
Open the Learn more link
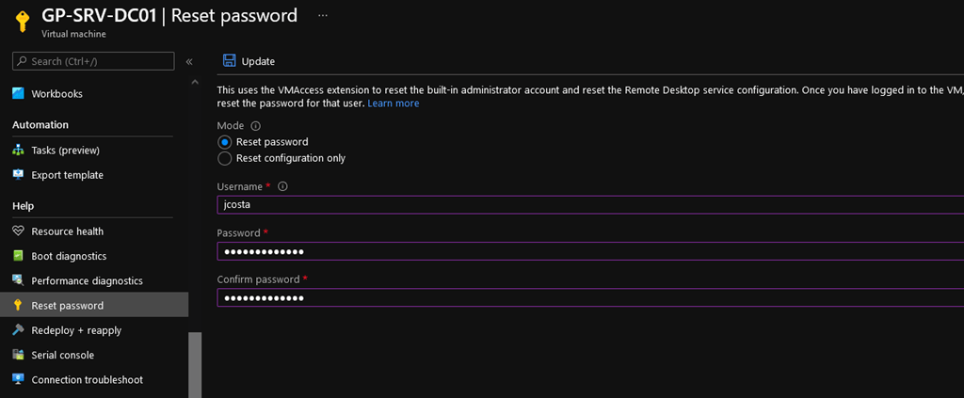coord(394,103)
